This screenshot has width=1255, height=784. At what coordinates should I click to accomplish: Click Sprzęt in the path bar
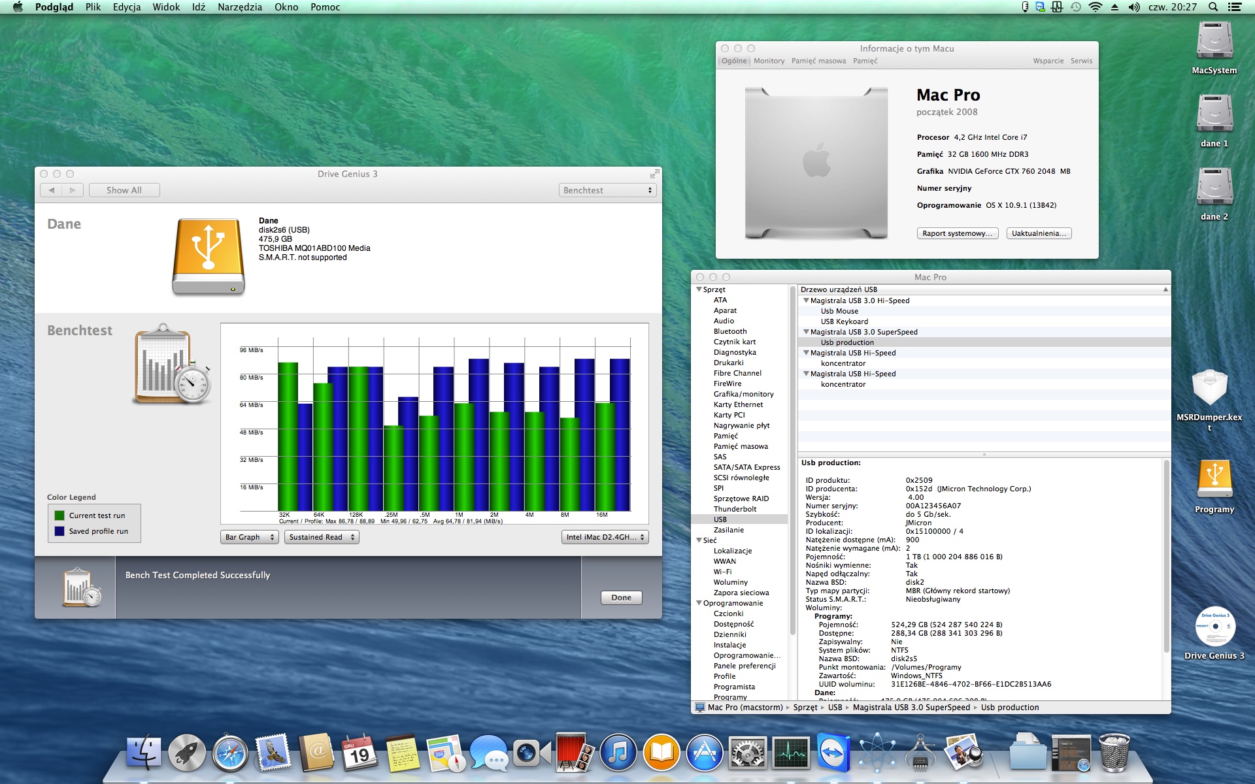click(805, 708)
